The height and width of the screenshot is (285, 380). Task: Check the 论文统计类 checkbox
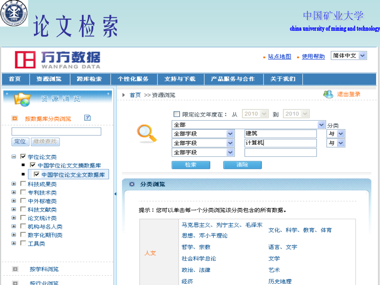(x=23, y=217)
